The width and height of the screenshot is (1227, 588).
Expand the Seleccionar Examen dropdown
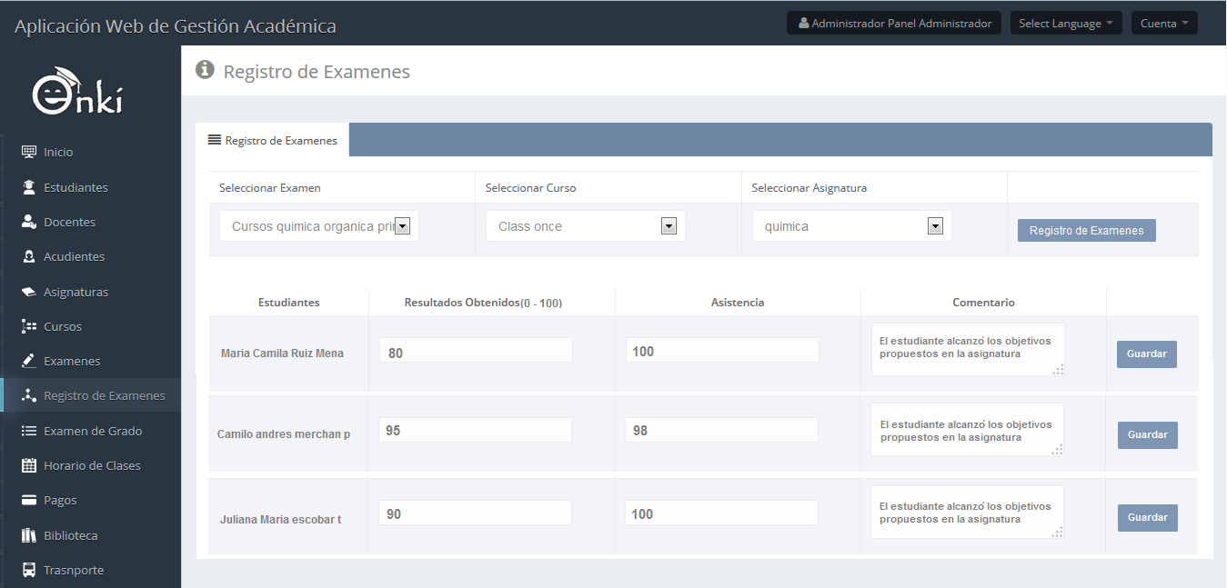click(x=319, y=226)
